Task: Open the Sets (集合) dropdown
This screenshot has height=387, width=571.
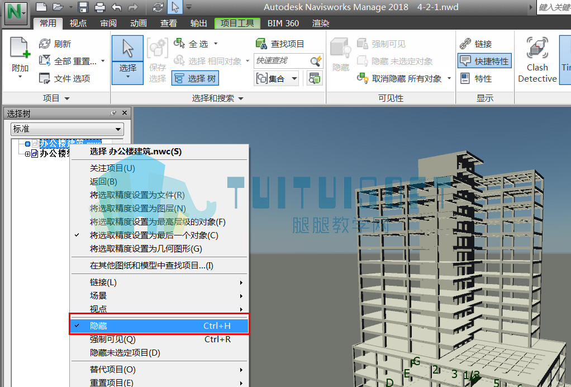Action: (277, 78)
